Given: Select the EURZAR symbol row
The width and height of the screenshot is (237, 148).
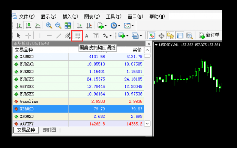Looking at the screenshot, I should (78, 64).
